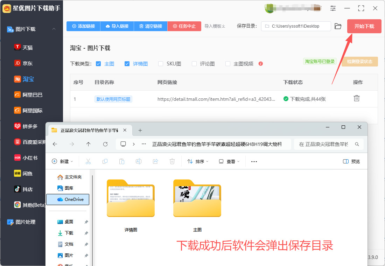
Task: Open more options ellipsis in Explorer toolbar
Action: click(254, 161)
